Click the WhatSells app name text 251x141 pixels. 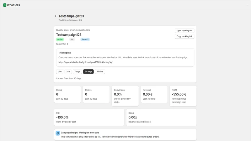13,5
